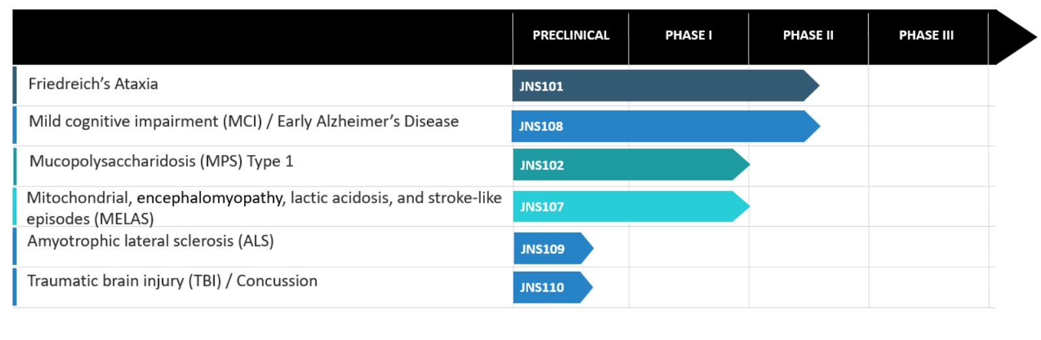1041x340 pixels.
Task: Select Traumatic brain injury / Concussion label
Action: pos(172,281)
